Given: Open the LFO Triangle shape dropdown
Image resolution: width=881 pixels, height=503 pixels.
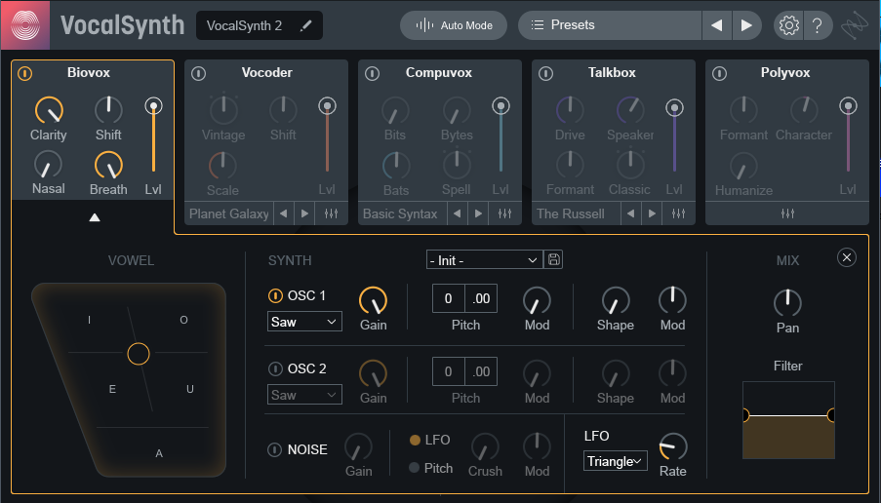Looking at the screenshot, I should [615, 461].
